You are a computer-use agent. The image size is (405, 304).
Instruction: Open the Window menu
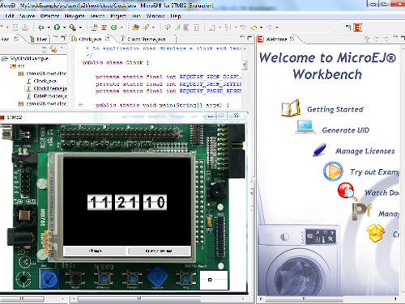tap(156, 16)
